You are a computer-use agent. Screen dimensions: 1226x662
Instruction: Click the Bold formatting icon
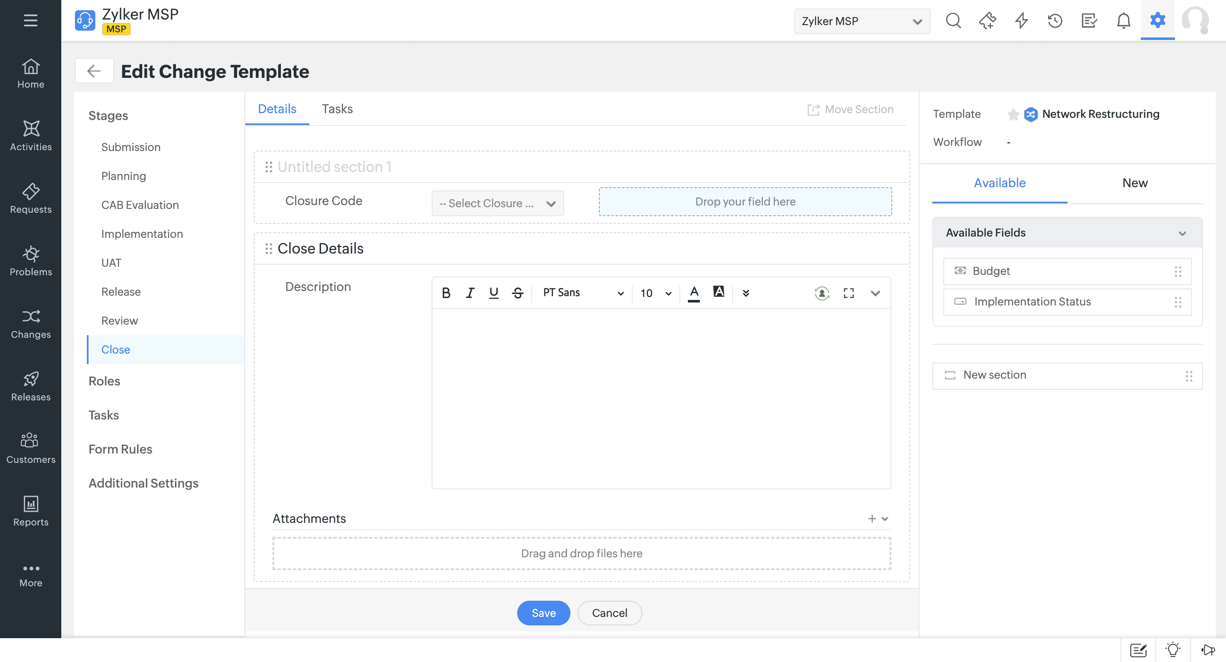pos(445,293)
